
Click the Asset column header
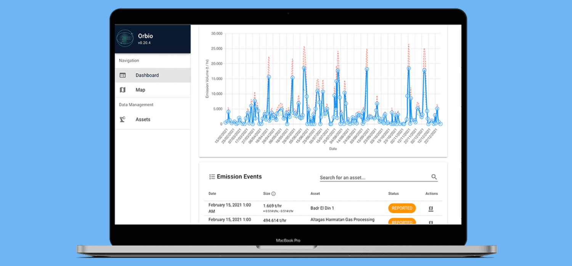315,194
